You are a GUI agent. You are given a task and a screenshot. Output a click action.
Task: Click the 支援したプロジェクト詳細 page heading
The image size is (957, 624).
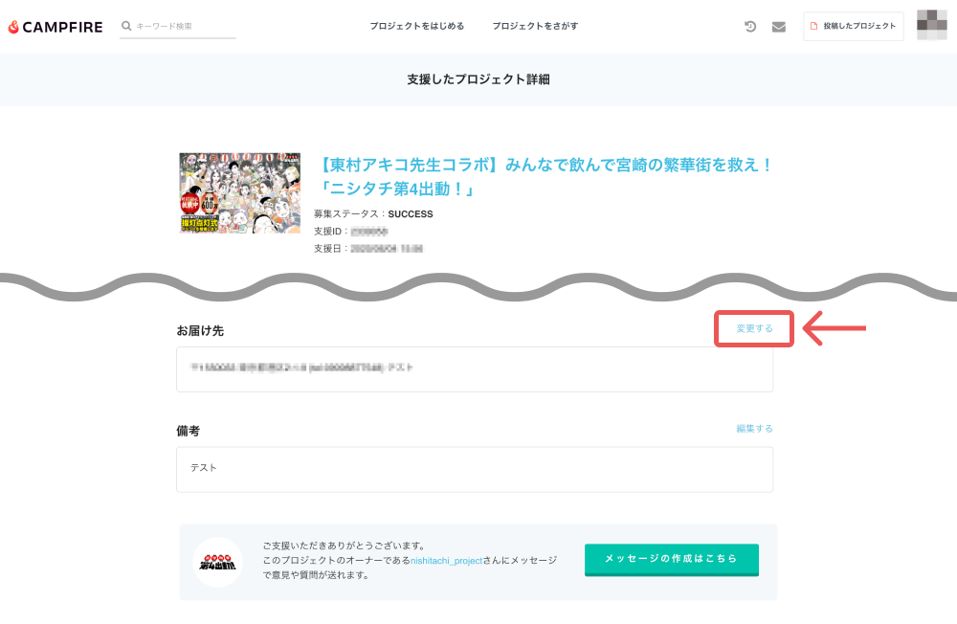point(478,79)
